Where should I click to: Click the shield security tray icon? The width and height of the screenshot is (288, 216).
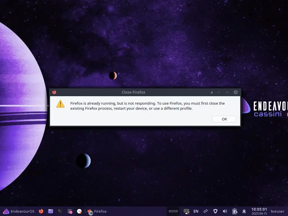[x=215, y=211]
